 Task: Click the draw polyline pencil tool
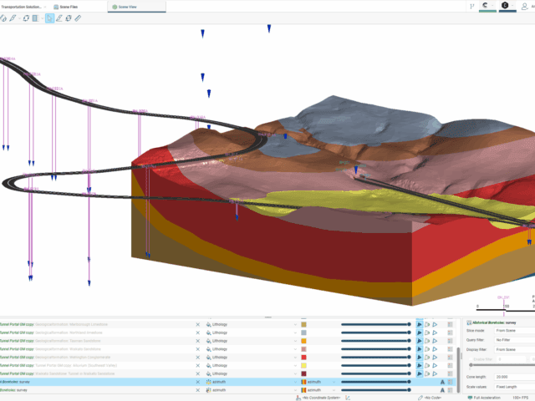click(14, 18)
